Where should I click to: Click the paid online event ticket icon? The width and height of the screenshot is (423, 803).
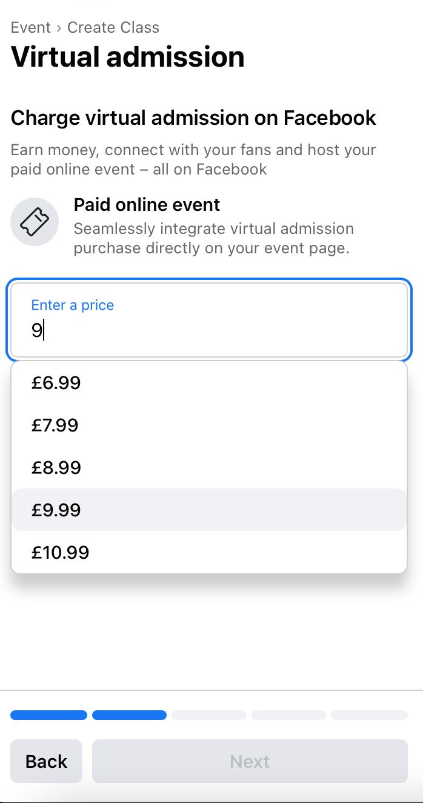tap(35, 222)
